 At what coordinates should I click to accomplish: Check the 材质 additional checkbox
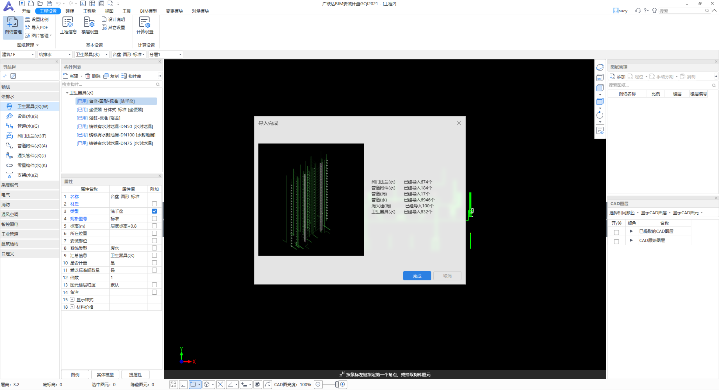click(154, 204)
